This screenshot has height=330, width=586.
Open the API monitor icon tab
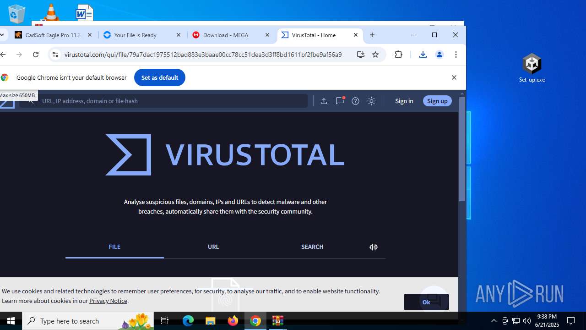point(374,247)
